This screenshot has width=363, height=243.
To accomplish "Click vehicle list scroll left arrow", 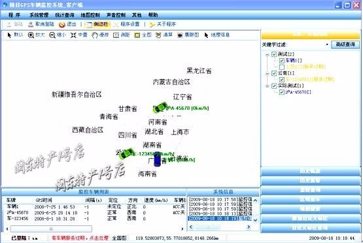I will [7, 229].
